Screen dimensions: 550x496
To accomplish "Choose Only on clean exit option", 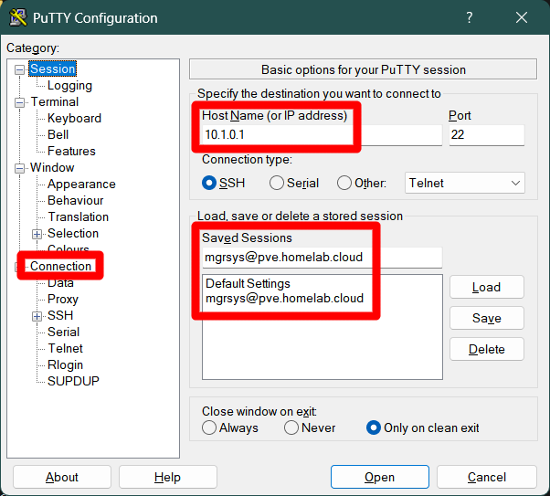I will click(373, 427).
